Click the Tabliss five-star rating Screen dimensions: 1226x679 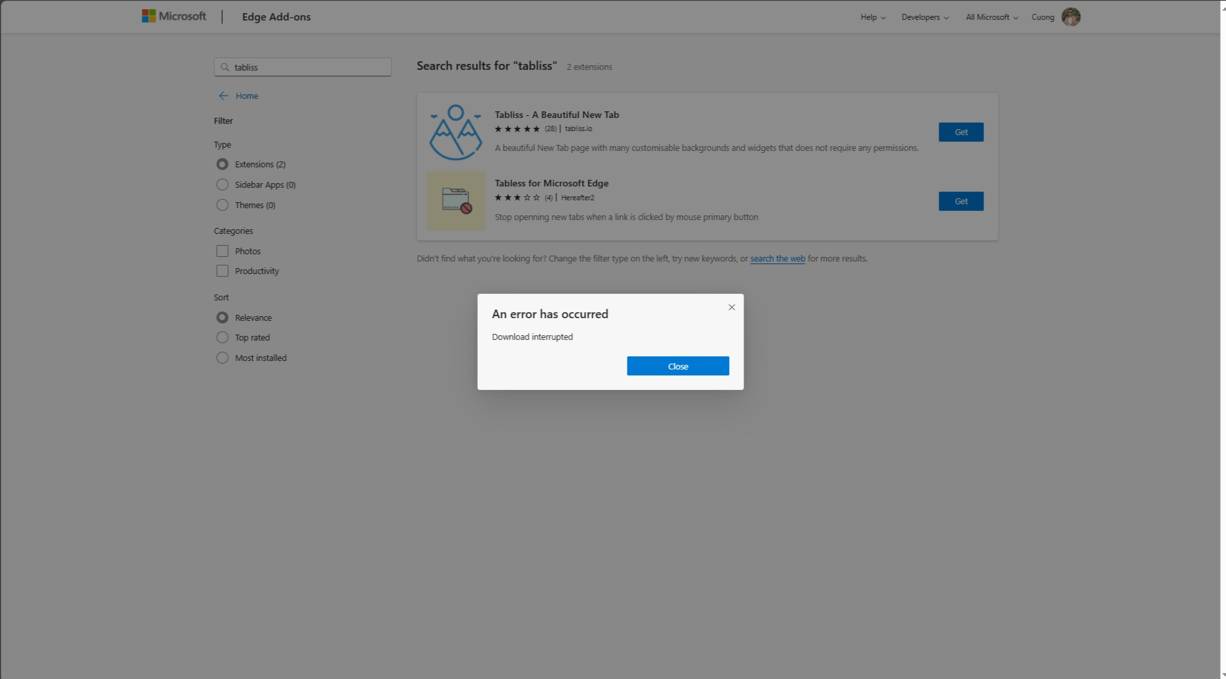tap(517, 129)
